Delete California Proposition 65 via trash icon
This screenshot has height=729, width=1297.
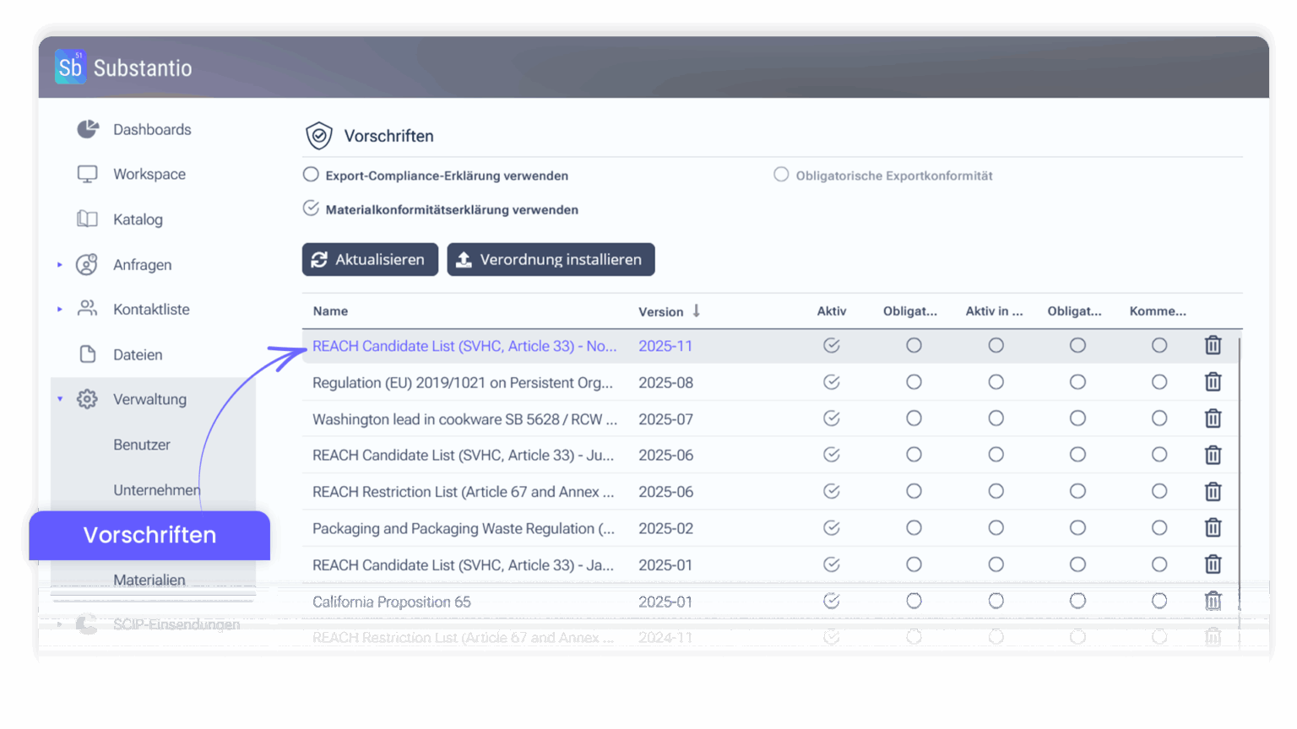1213,601
